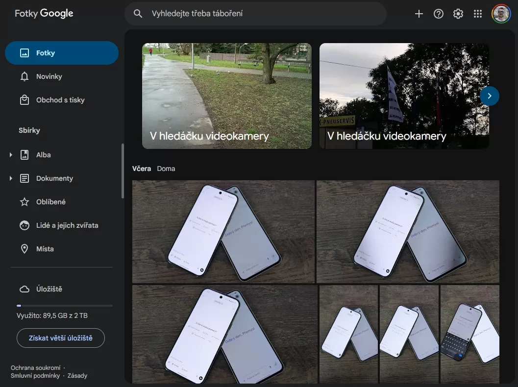518x387 pixels.
Task: Click the Obchod s tisky bag icon
Action: (x=25, y=100)
